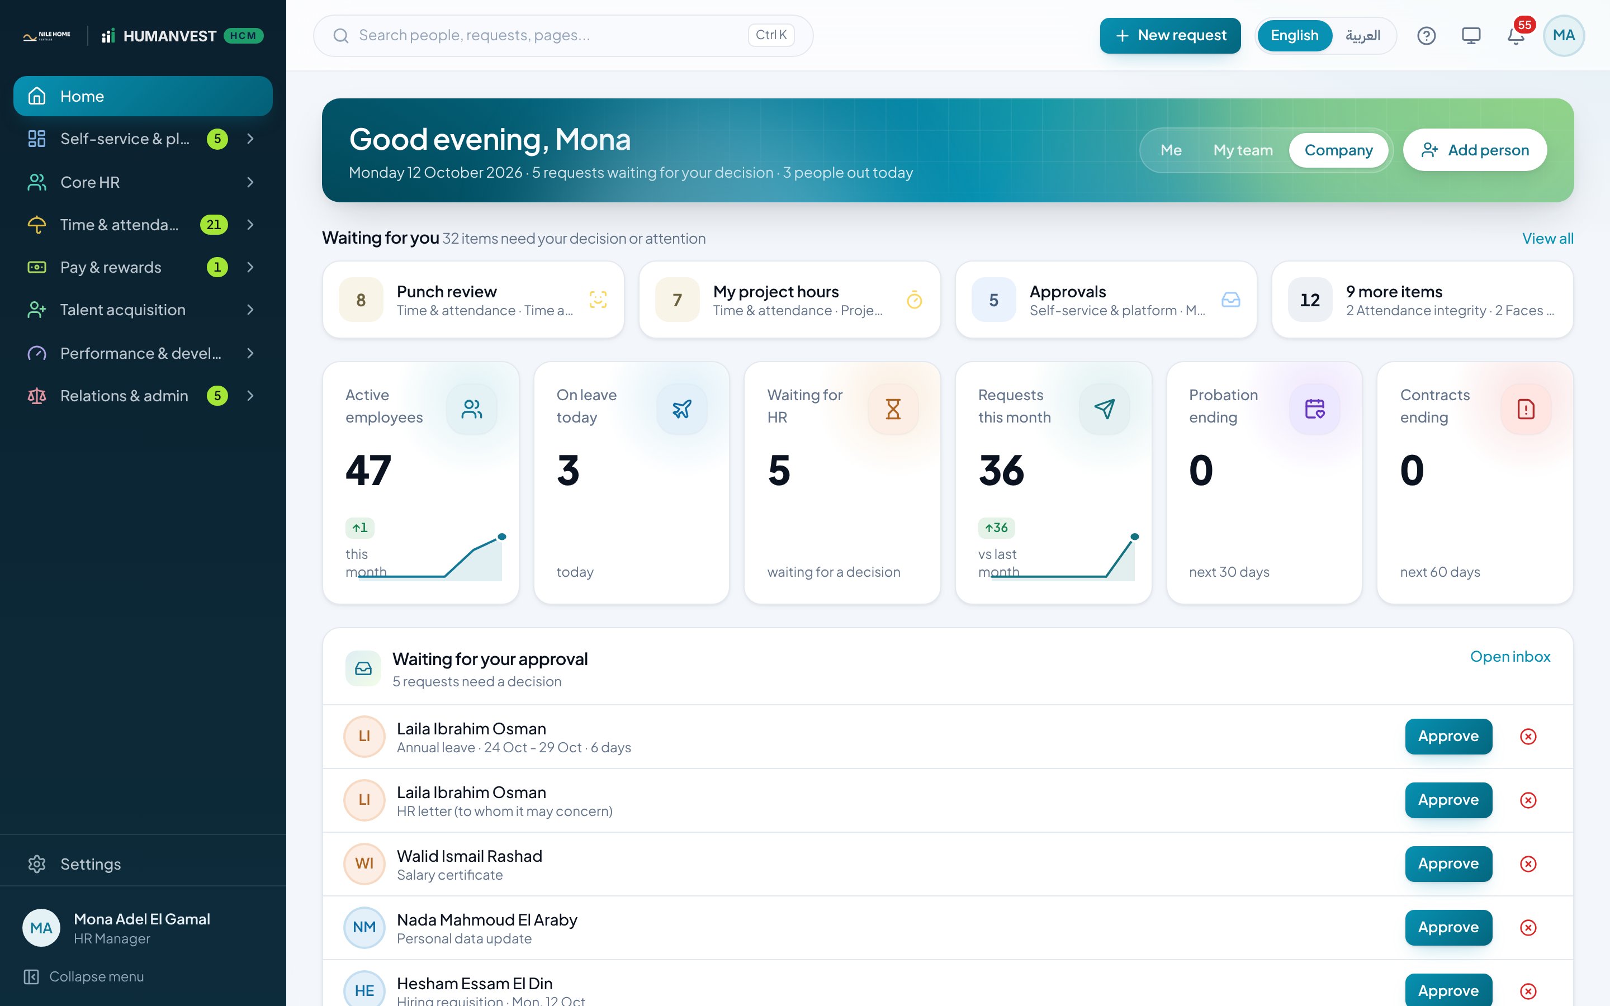Click the Probation ending calendar icon

pyautogui.click(x=1315, y=409)
